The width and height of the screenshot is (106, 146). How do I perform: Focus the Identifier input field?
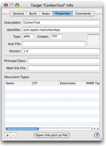[61, 30]
